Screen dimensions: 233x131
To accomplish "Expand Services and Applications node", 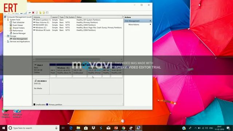I will (5, 41).
